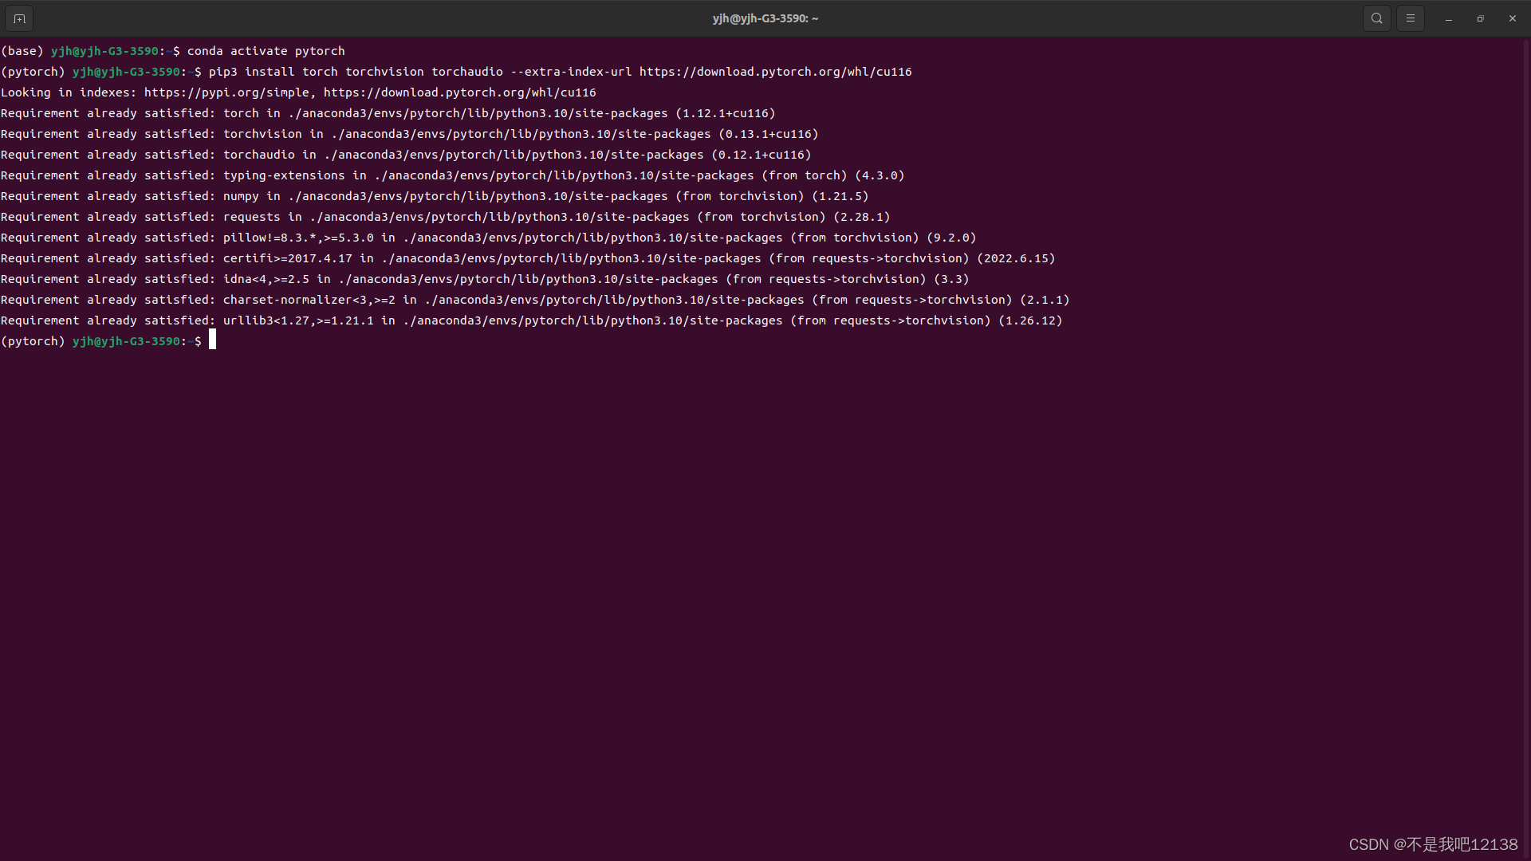This screenshot has height=861, width=1531.
Task: Open the https://pypi.org/simple link
Action: [226, 92]
